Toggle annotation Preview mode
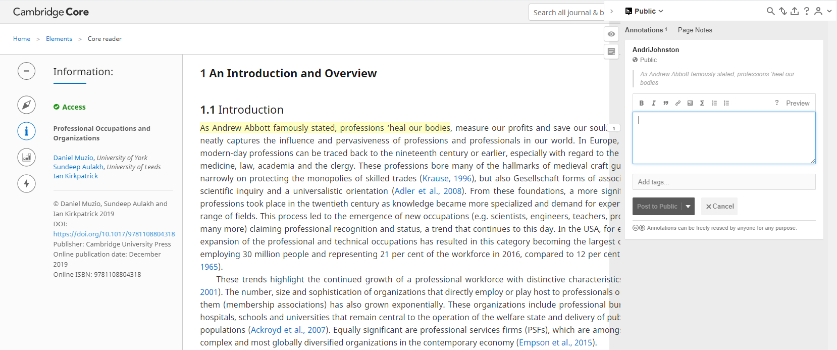This screenshot has height=350, width=837. [x=797, y=103]
